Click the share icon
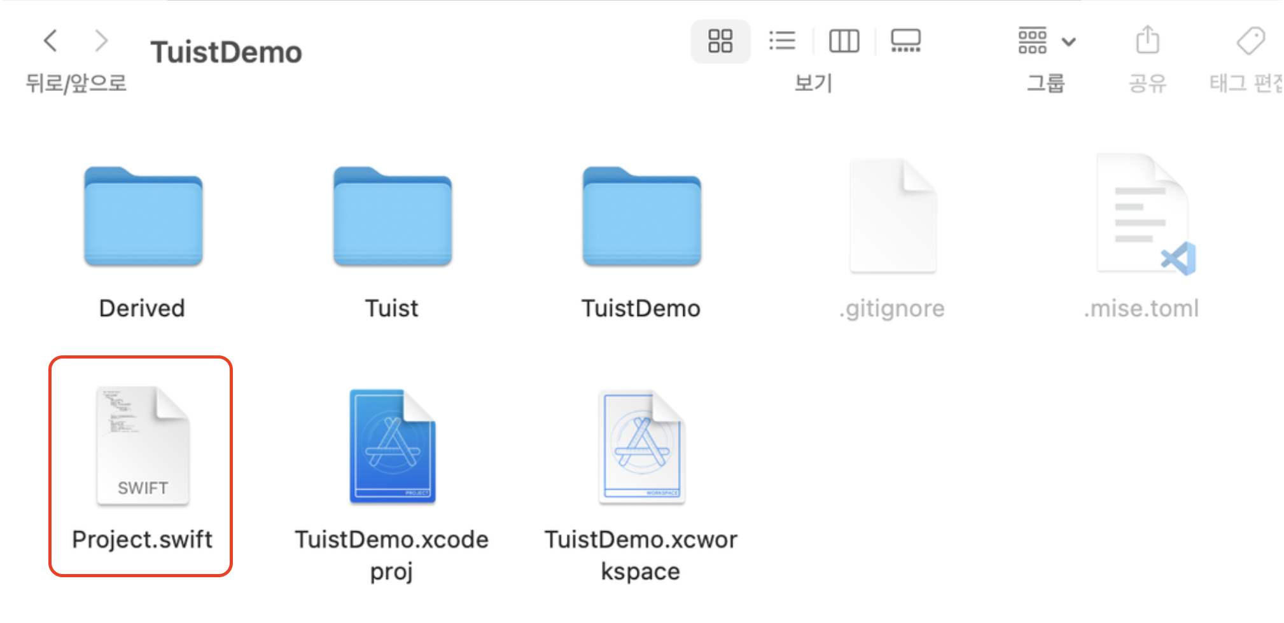 (1148, 40)
